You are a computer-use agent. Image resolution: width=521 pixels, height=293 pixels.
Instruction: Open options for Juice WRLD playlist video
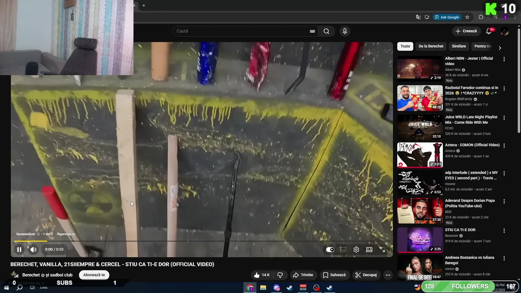point(504,118)
